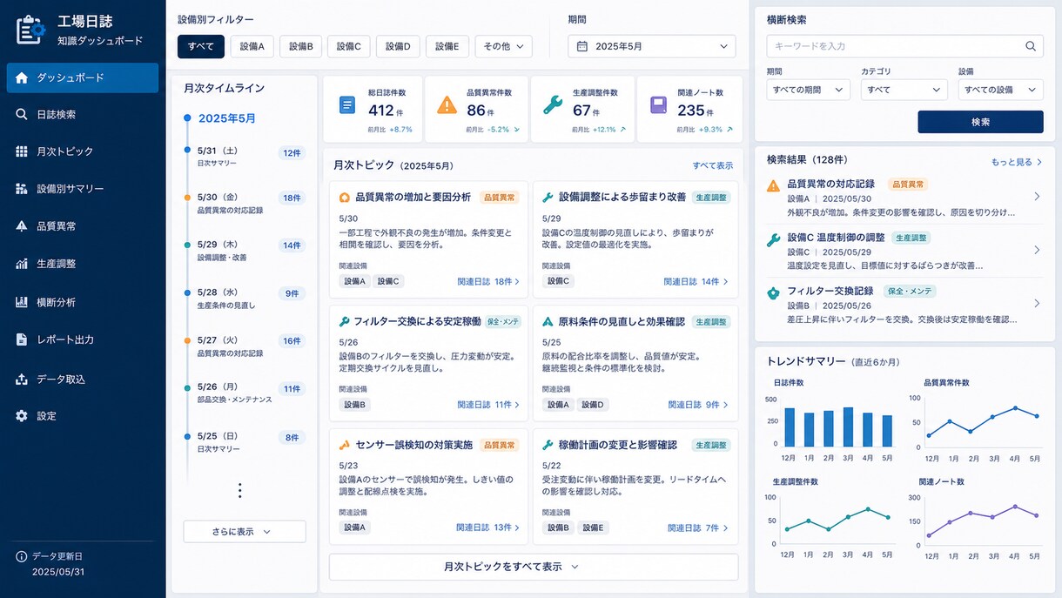The image size is (1062, 598).
Task: Click icon beside センサー誤検知の対策実施
Action: 345,445
